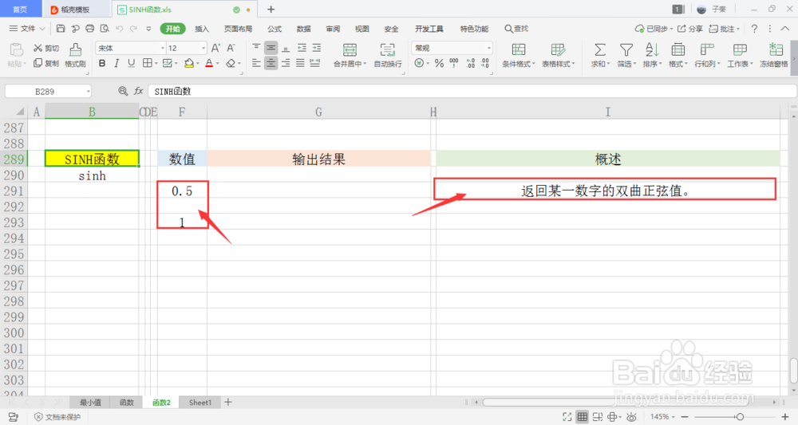This screenshot has width=798, height=425.
Task: Open the Insert (插入) ribbon tab
Action: [202, 29]
